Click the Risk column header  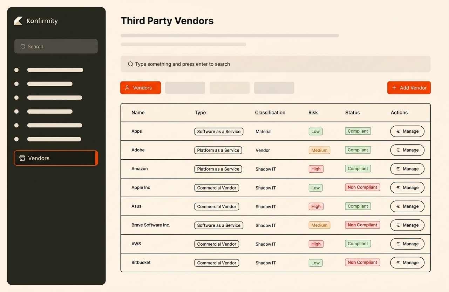coord(313,113)
